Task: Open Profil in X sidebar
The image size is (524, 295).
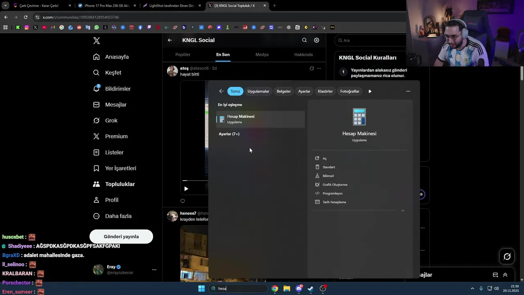Action: [x=106, y=200]
